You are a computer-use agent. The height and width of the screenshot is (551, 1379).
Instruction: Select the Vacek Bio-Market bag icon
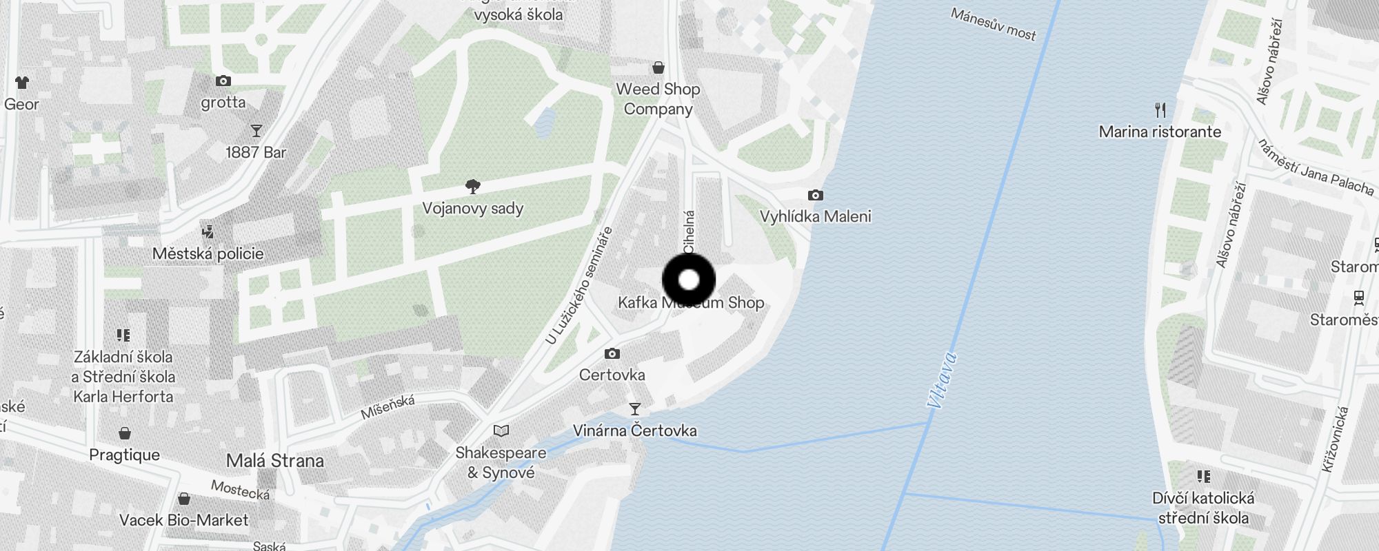184,498
